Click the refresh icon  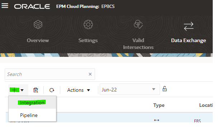[x=52, y=90]
